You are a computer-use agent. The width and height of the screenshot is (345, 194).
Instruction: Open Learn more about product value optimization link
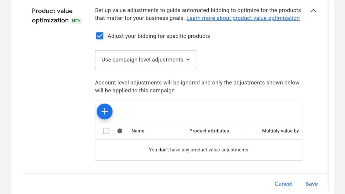click(x=243, y=18)
